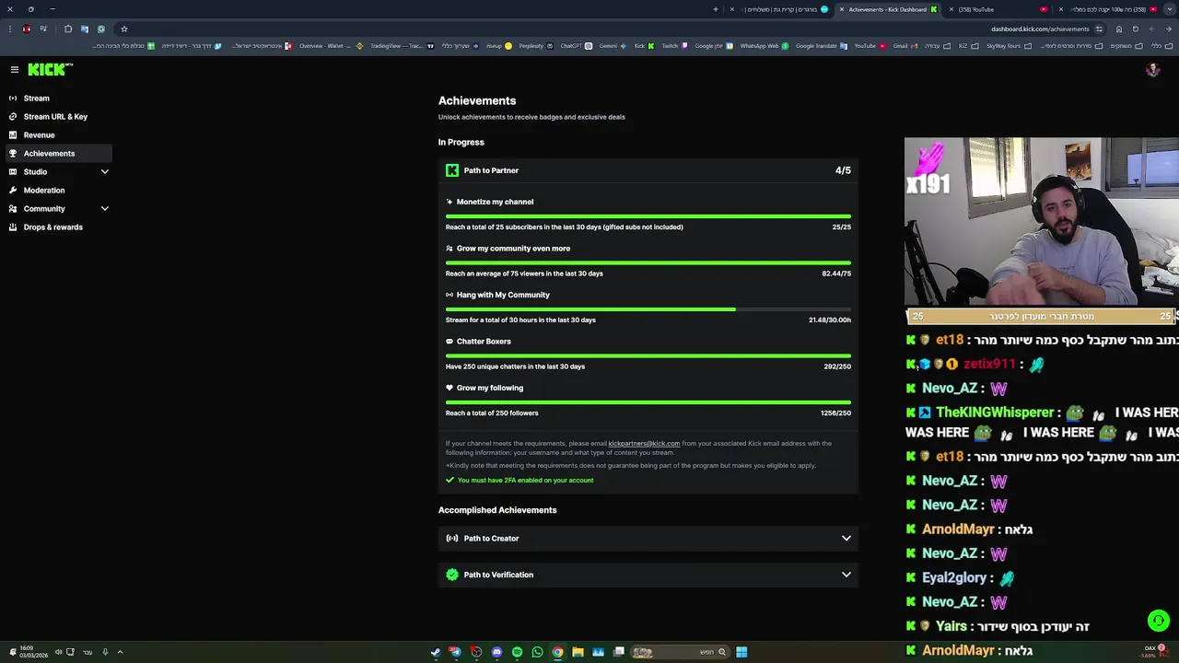
Task: Open the kickpartners@kick.com email link
Action: (644, 444)
